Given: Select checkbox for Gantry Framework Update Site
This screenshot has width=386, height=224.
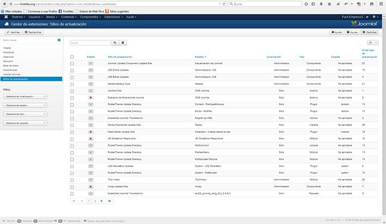Looking at the screenshot, I should pyautogui.click(x=72, y=125).
